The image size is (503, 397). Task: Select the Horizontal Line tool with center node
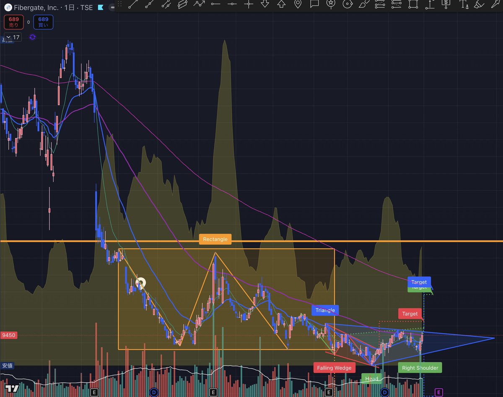point(232,4)
